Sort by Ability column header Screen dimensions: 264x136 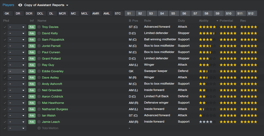pyautogui.click(x=204, y=21)
